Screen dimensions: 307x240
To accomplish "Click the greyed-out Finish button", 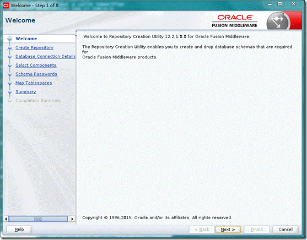I will pos(257,230).
